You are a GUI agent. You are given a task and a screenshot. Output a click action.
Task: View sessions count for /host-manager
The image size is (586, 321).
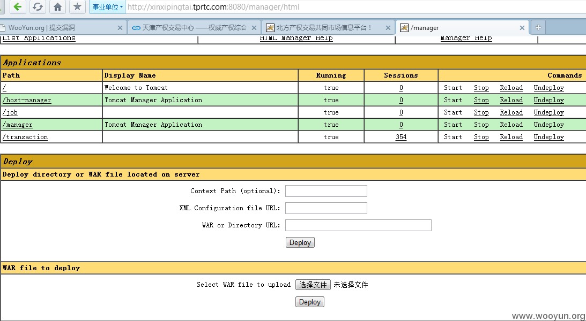click(x=401, y=100)
